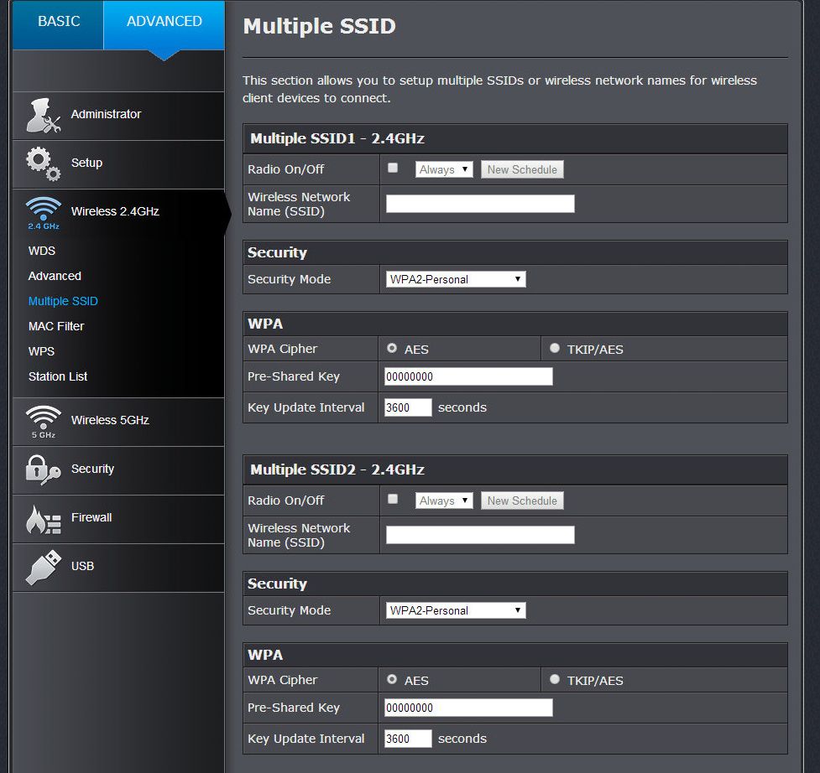Click the Wireless 2.4GHz wifi icon
820x773 pixels.
click(x=44, y=212)
